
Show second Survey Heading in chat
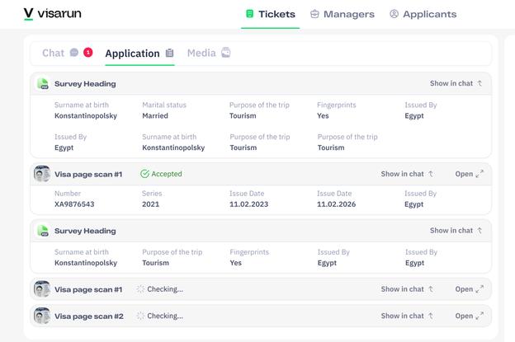click(x=456, y=231)
